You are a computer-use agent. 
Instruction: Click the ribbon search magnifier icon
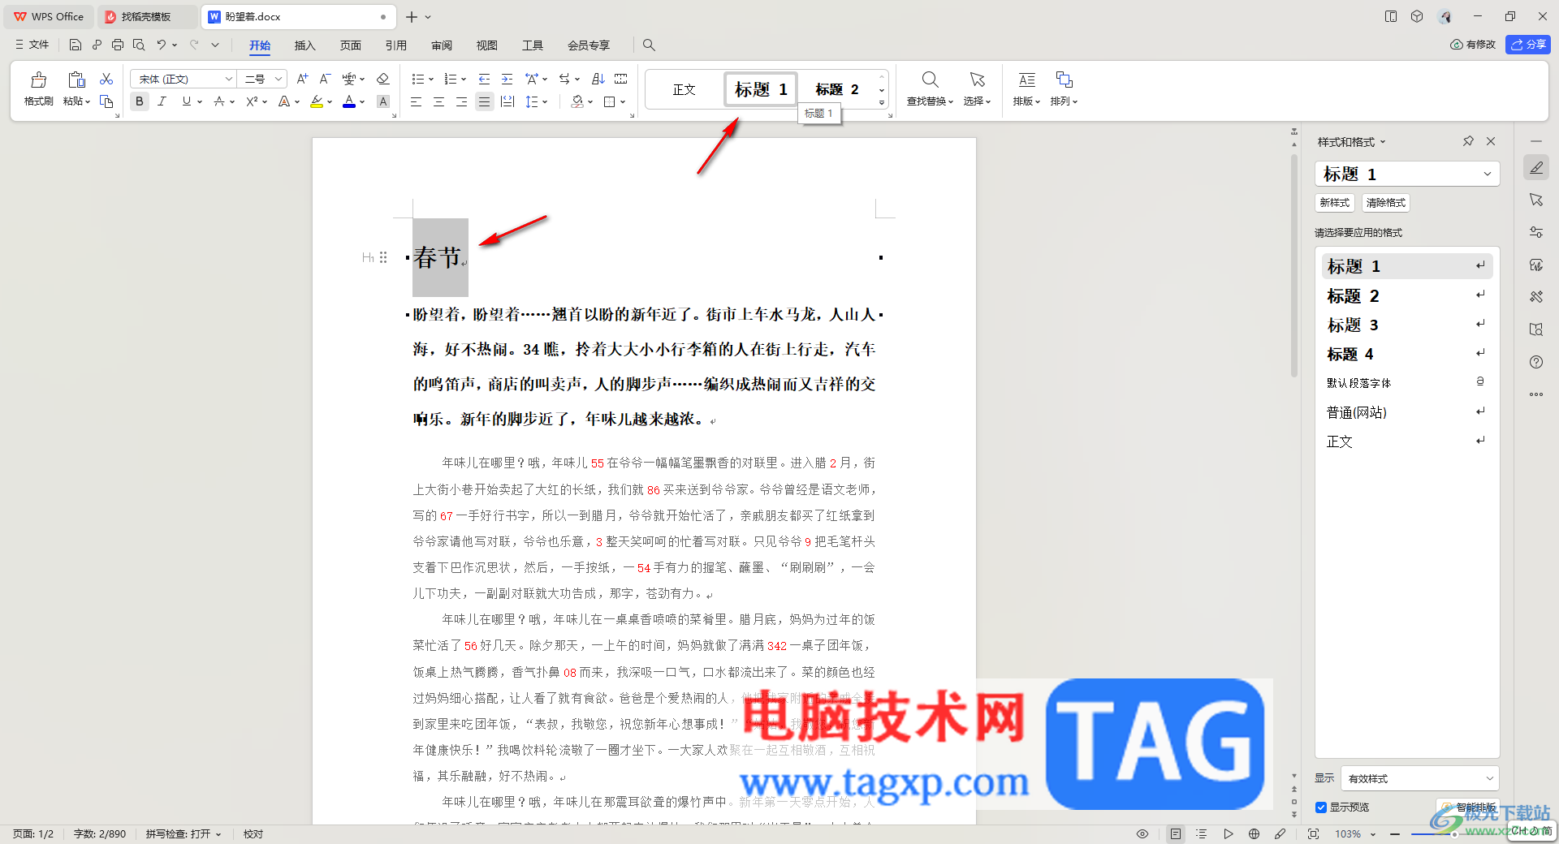point(649,45)
